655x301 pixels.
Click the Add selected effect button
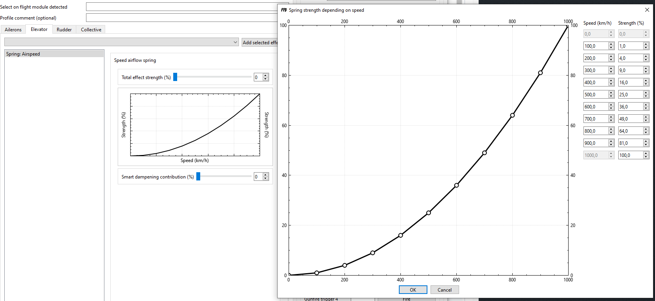[260, 42]
